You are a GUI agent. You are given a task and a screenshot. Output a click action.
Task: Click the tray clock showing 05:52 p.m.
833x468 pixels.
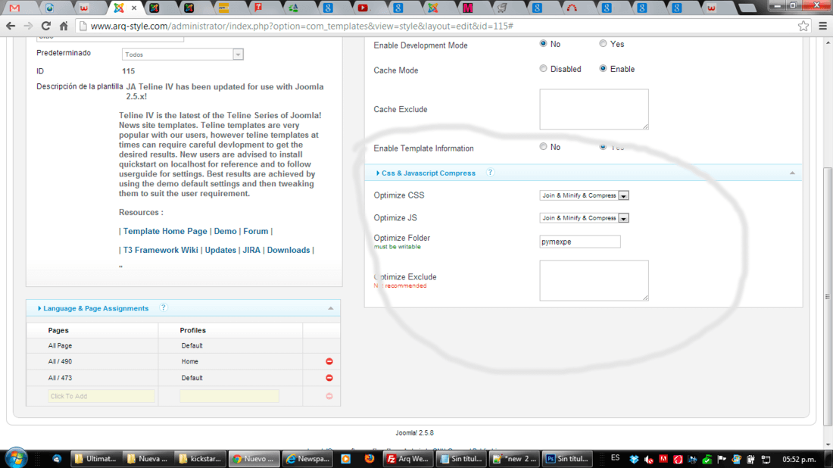798,459
